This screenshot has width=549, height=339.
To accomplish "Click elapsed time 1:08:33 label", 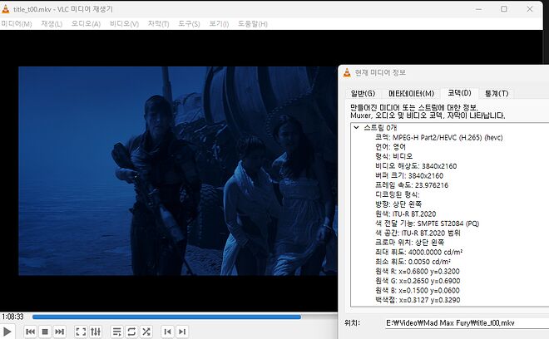I will point(12,317).
